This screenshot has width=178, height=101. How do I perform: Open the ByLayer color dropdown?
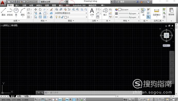[x=129, y=9]
